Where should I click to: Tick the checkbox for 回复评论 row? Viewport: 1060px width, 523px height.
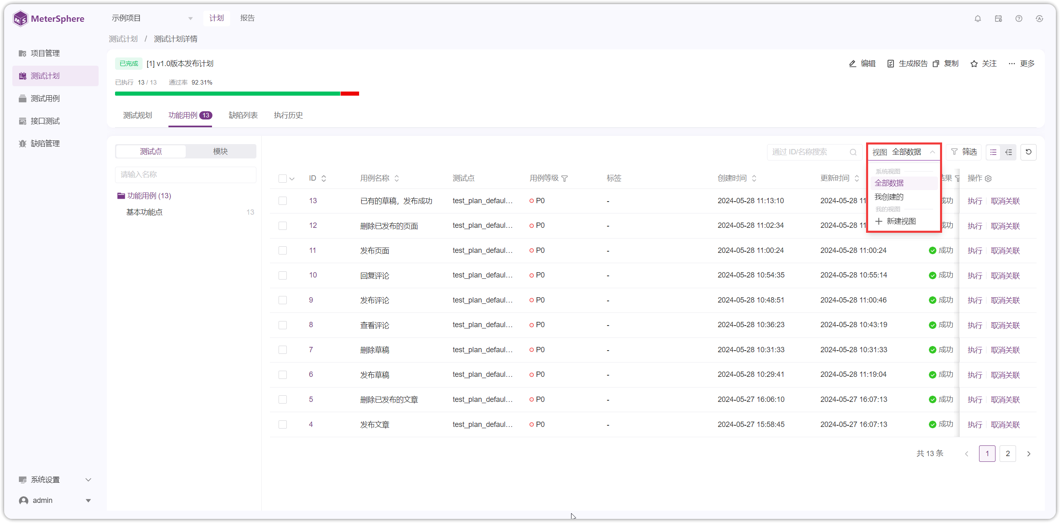[x=283, y=275]
